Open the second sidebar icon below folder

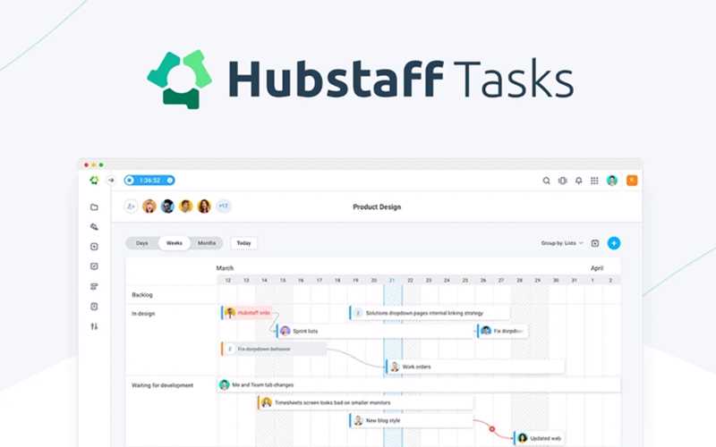click(x=94, y=227)
